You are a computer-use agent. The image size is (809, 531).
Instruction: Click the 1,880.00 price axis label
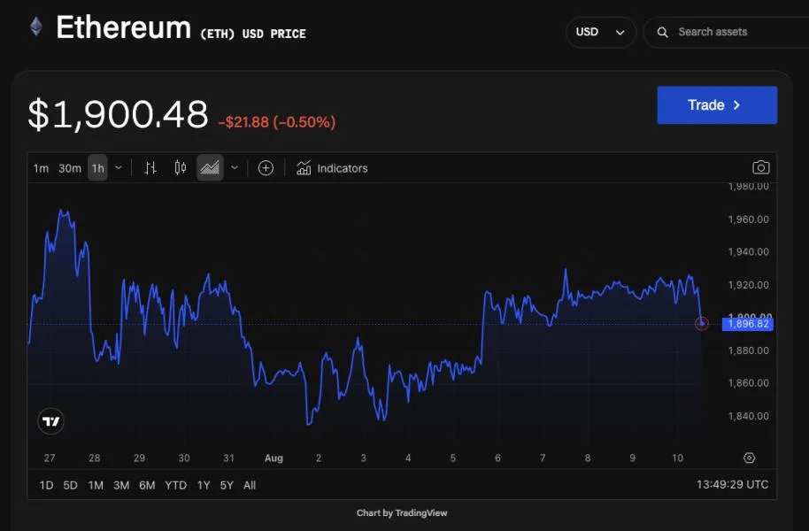click(748, 350)
